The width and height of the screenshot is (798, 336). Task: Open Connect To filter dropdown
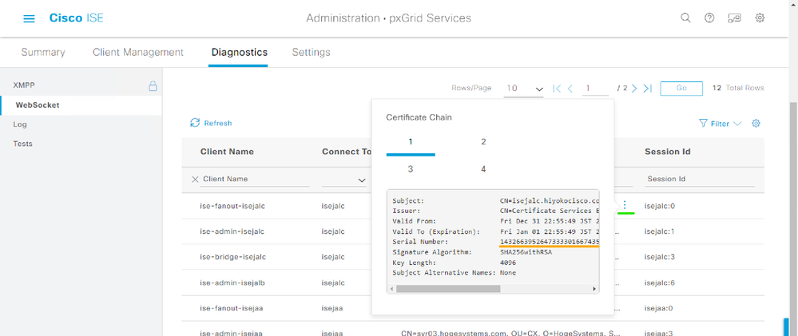344,180
